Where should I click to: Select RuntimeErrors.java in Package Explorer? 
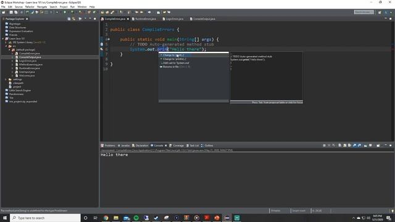click(x=29, y=68)
